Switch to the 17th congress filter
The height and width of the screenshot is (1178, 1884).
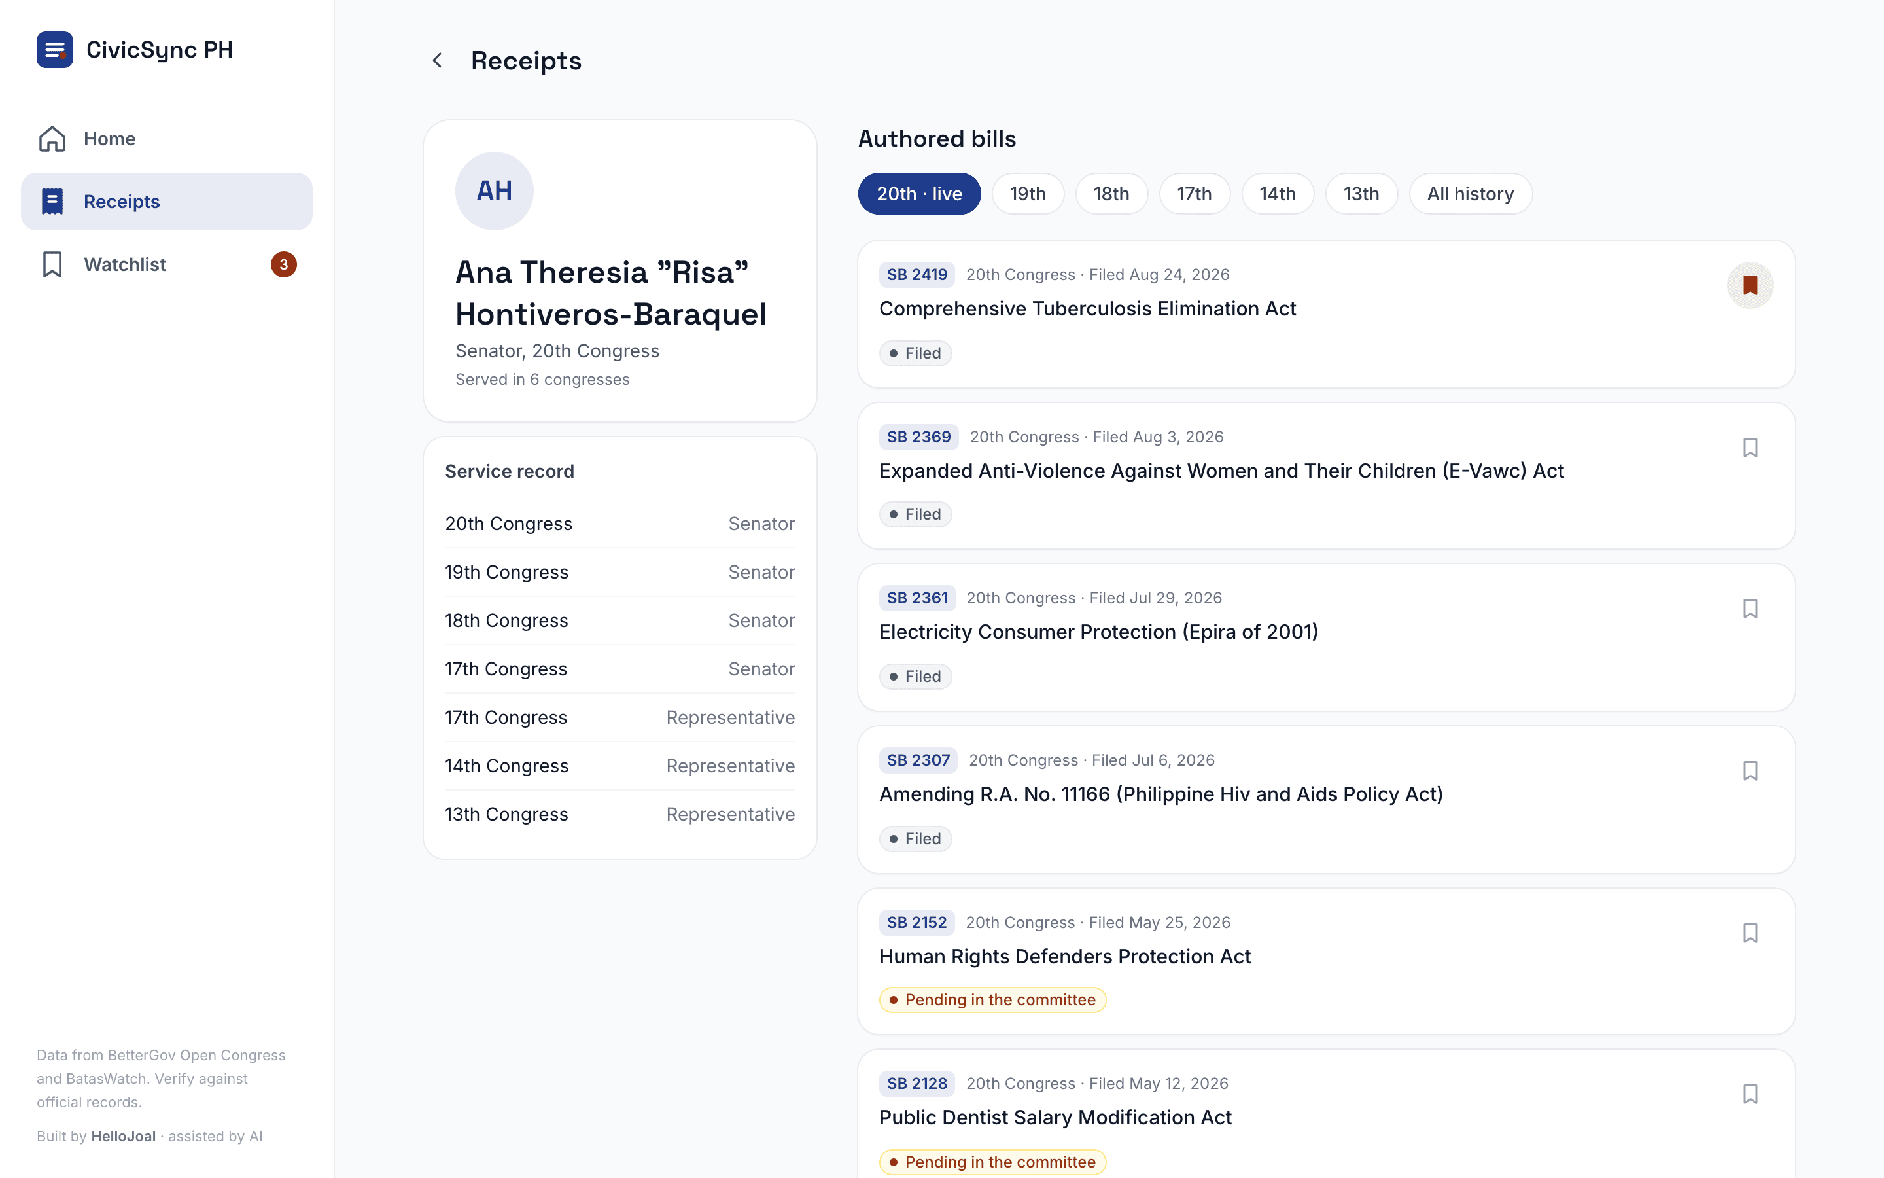click(1195, 194)
